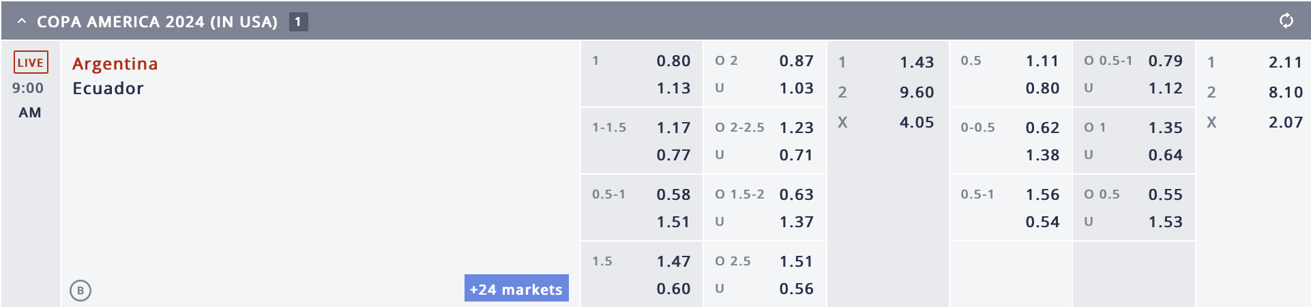Image resolution: width=1311 pixels, height=307 pixels.
Task: Select Under 2 odds 1.03
Action: click(796, 88)
